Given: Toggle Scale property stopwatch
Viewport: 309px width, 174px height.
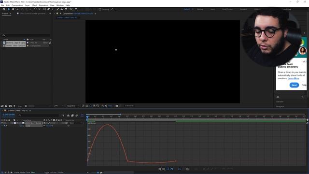Looking at the screenshot, I should click(20, 126).
